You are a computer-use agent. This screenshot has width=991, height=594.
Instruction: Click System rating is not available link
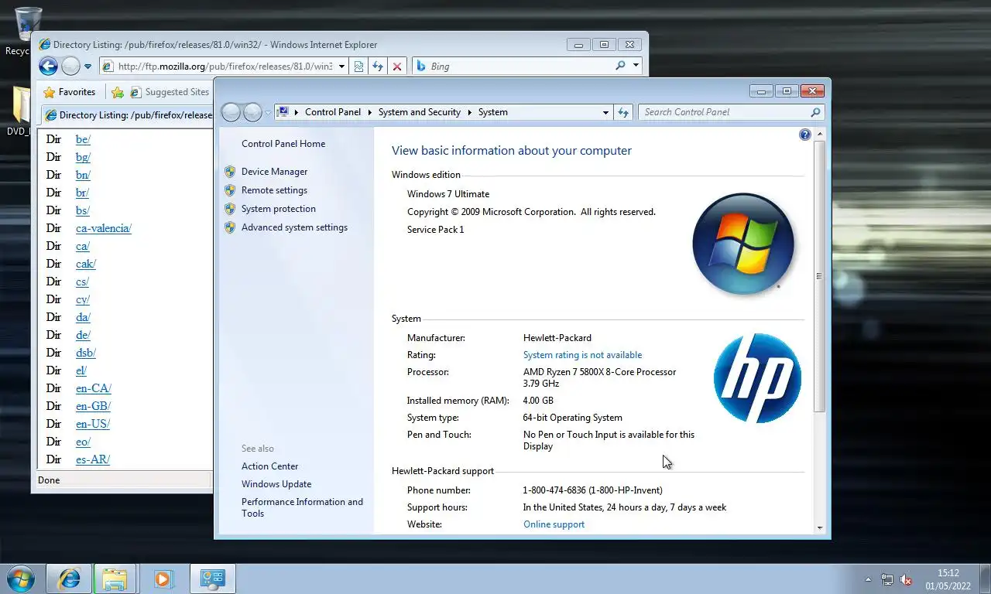point(582,355)
